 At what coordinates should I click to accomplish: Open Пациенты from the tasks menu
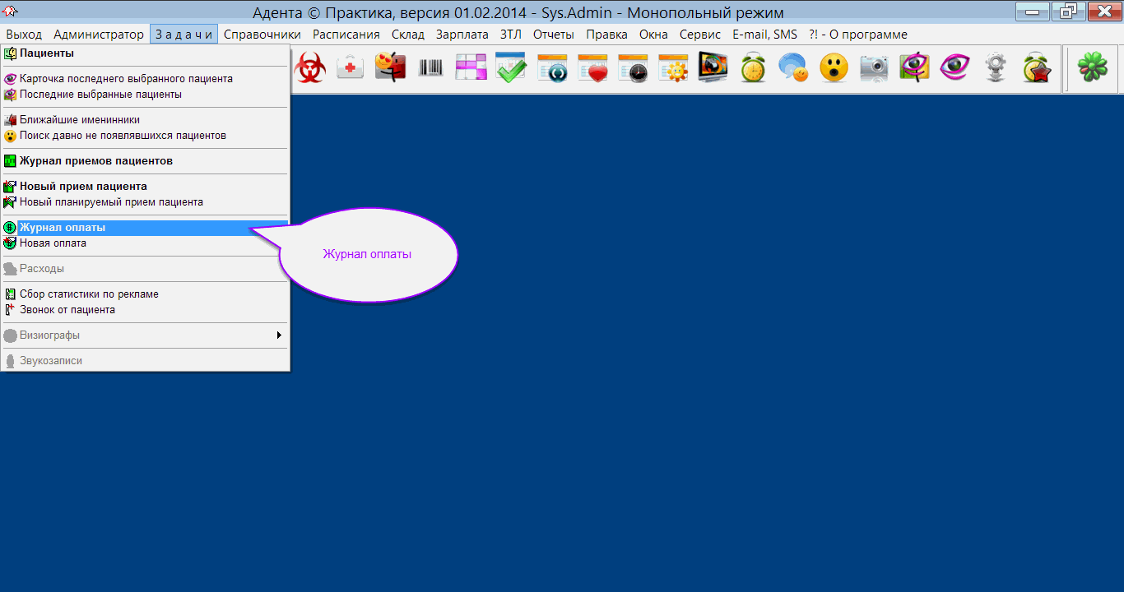(47, 53)
